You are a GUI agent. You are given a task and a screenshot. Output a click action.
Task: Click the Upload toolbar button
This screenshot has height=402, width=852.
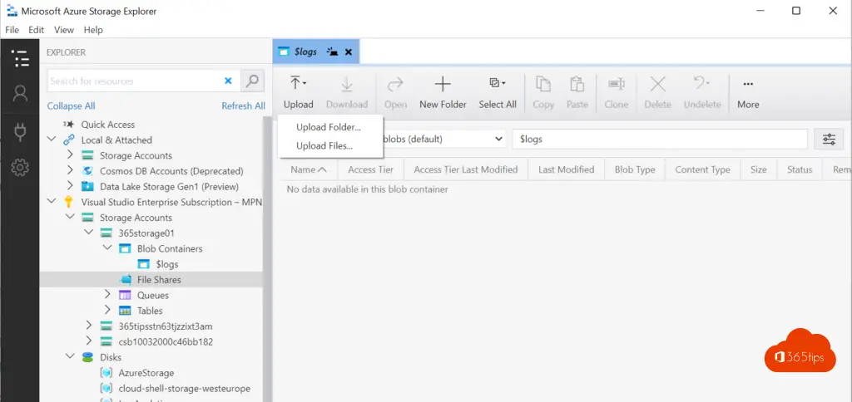[x=299, y=92]
